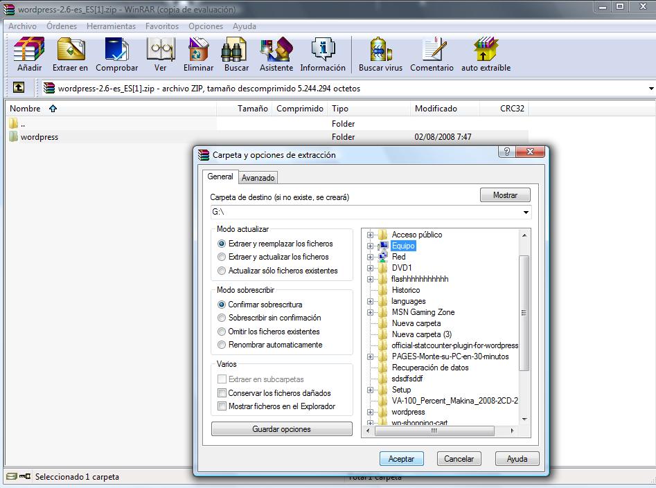Image resolution: width=656 pixels, height=488 pixels.
Task: Select Actualizar sólo ficheros existentes
Action: [x=222, y=271]
